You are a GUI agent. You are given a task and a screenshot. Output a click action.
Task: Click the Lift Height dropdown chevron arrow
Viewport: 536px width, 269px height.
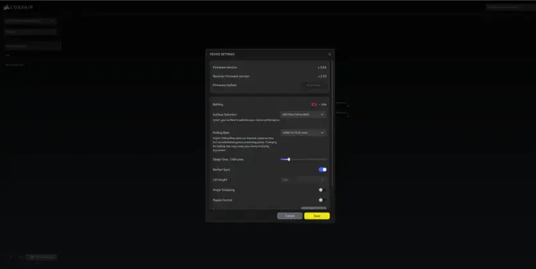click(x=322, y=179)
